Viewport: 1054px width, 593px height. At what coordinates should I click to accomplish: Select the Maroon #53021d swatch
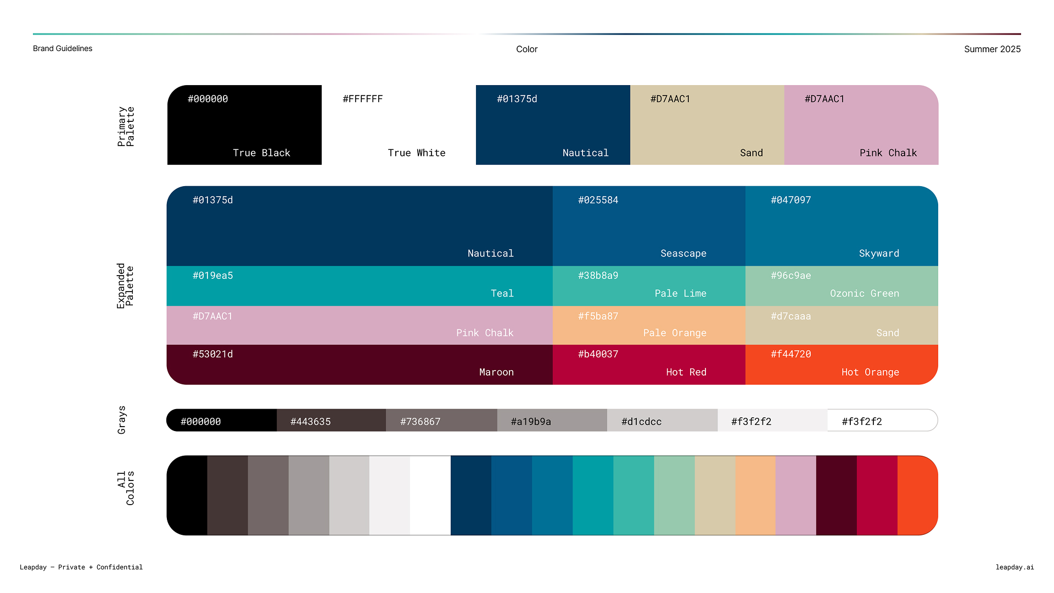click(x=360, y=365)
